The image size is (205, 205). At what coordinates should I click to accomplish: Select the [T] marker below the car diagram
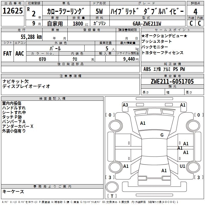tap(112, 196)
